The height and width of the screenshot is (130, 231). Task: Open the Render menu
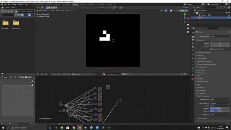coord(14,4)
